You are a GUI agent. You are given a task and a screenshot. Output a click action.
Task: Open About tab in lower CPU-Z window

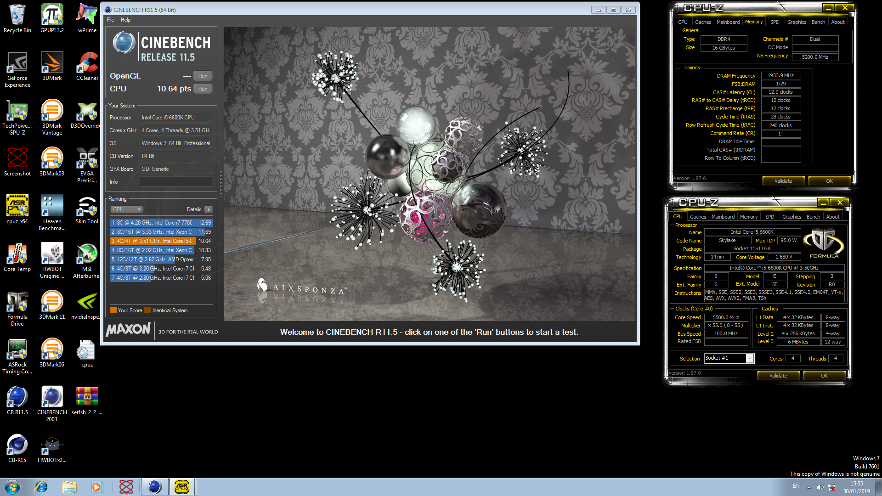[x=833, y=217]
